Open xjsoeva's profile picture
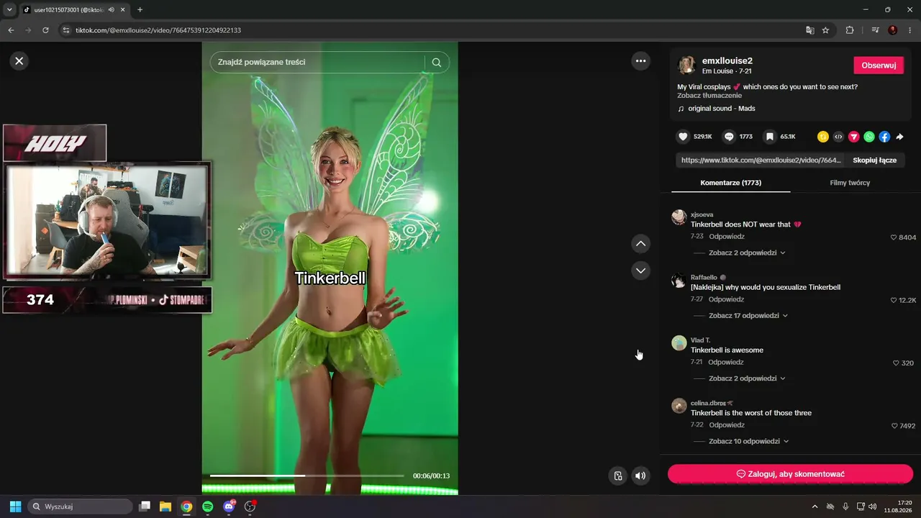This screenshot has width=921, height=518. [x=679, y=217]
